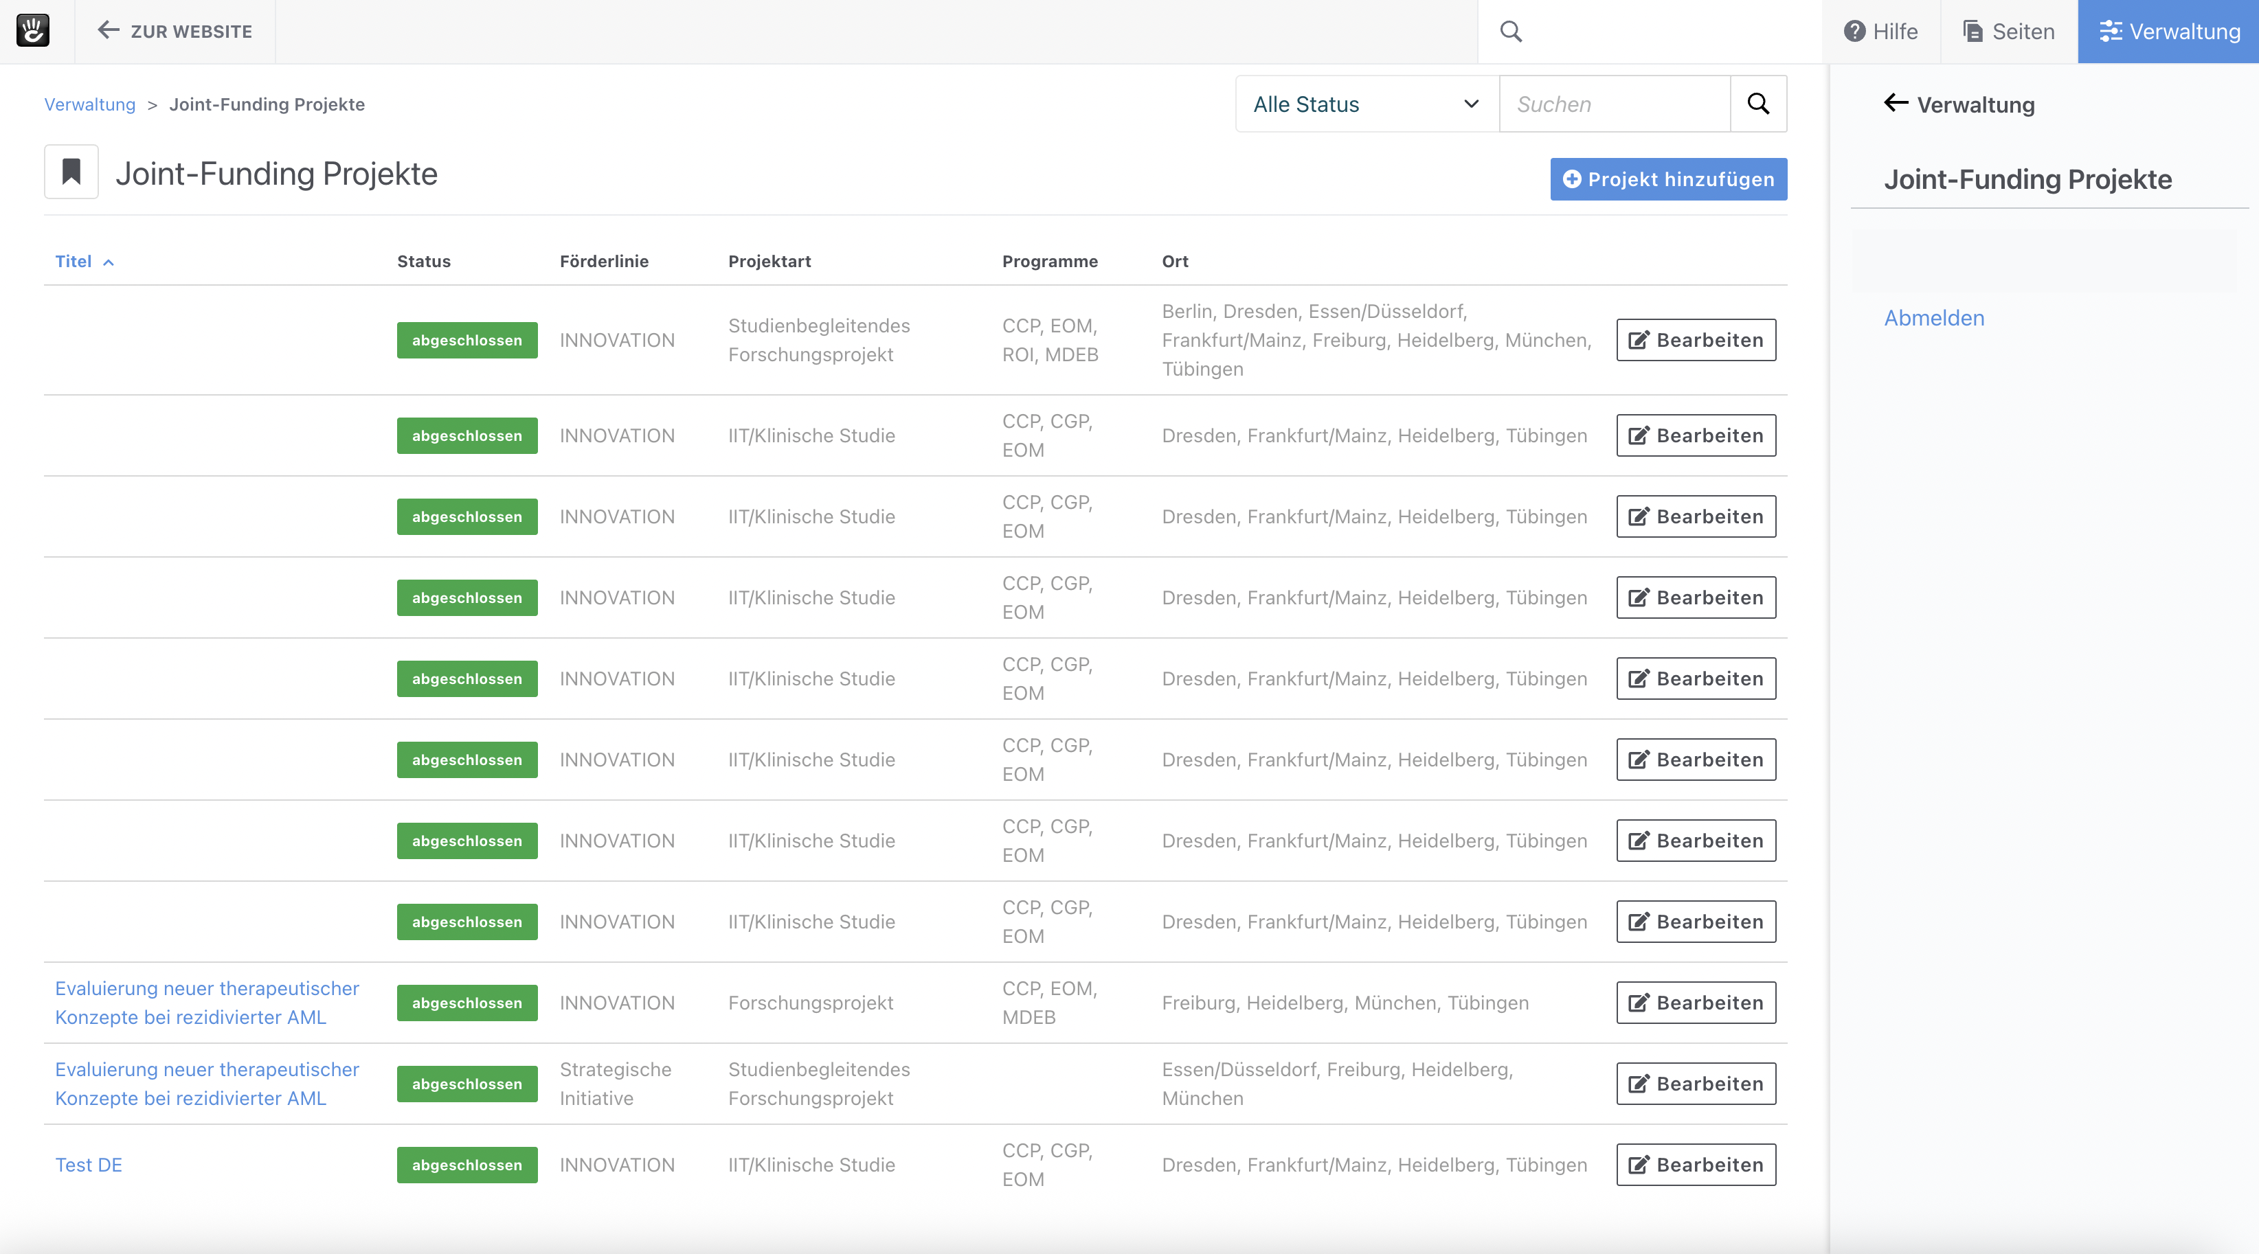Click the Förderlinie column header
The image size is (2259, 1254).
604,261
